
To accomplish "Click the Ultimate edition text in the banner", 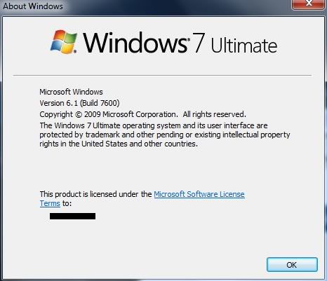I will point(244,46).
